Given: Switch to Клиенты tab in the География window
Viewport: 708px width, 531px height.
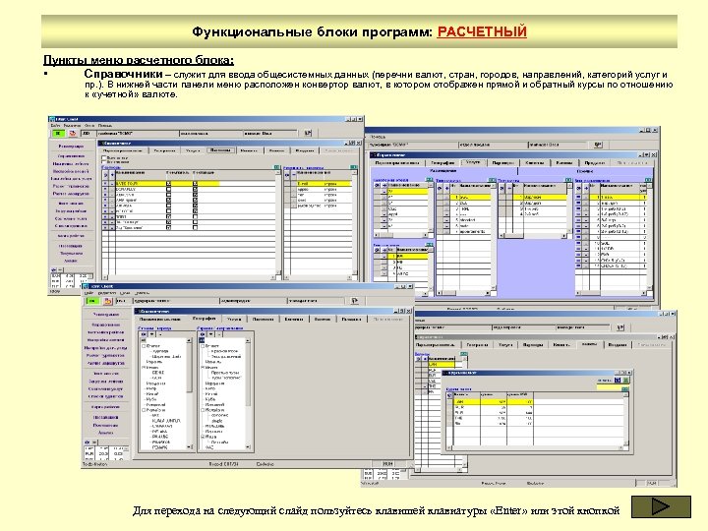Looking at the screenshot, I should (293, 320).
